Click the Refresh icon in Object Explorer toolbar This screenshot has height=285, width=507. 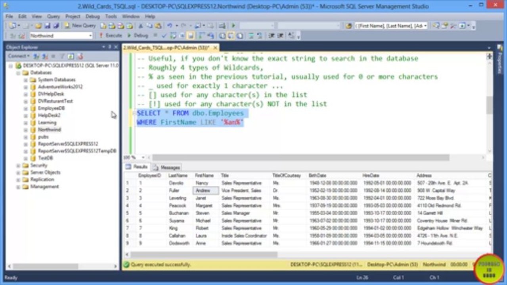71,56
